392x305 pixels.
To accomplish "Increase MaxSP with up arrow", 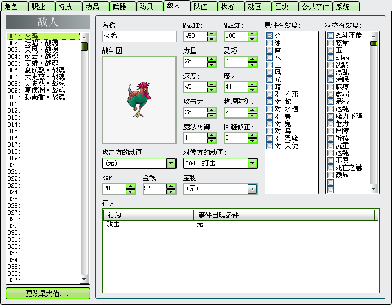I will 252,34.
